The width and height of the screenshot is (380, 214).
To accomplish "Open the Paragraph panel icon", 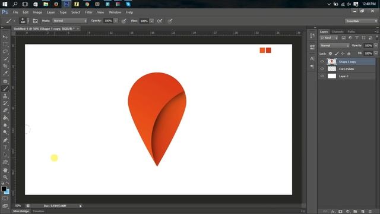I will click(x=312, y=66).
